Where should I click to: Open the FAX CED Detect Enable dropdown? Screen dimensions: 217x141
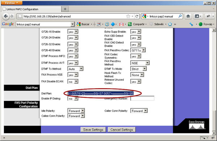click(136, 38)
